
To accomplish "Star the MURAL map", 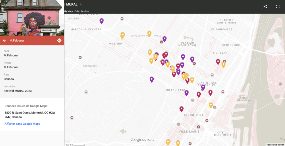I will pyautogui.click(x=81, y=4).
